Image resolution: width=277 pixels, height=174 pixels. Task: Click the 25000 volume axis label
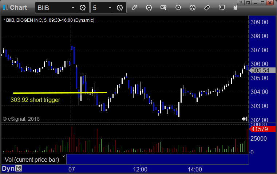pos(258,138)
